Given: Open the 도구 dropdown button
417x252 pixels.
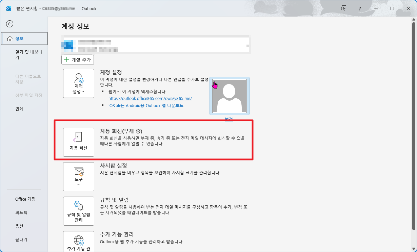Looking at the screenshot, I should tap(79, 177).
